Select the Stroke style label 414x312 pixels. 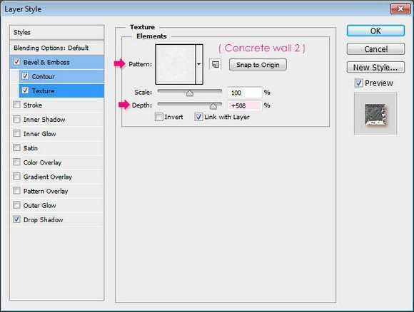32,105
